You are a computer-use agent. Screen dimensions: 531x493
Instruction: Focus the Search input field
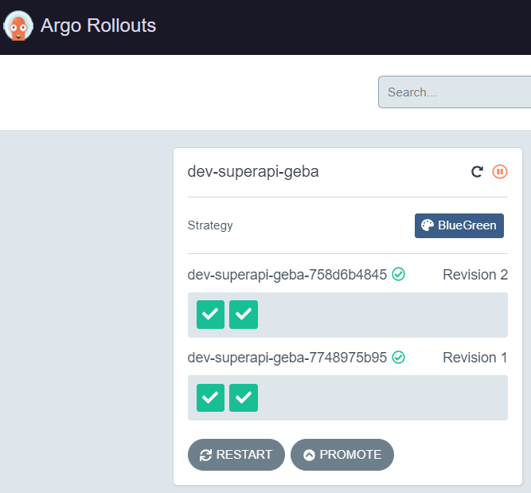coord(455,92)
